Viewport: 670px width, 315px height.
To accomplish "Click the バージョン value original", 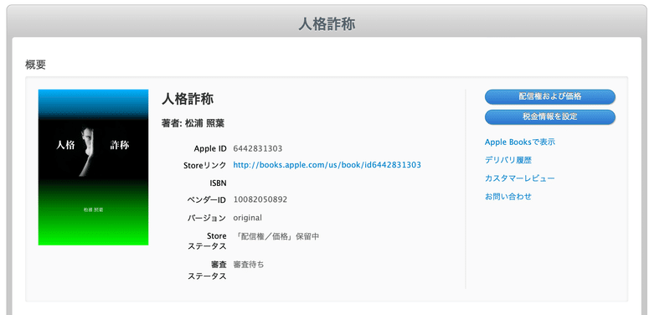I will 247,218.
